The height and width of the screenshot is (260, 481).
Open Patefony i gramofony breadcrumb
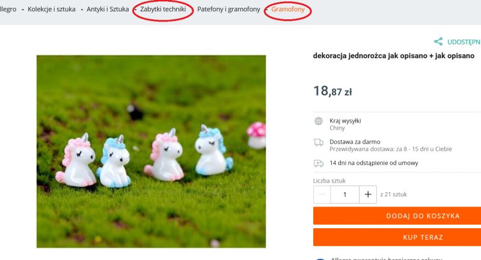(x=228, y=9)
